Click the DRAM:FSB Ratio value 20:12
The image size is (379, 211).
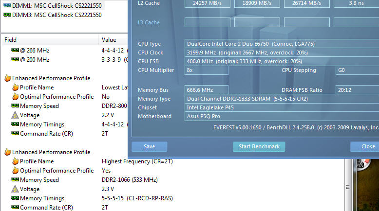pos(358,90)
